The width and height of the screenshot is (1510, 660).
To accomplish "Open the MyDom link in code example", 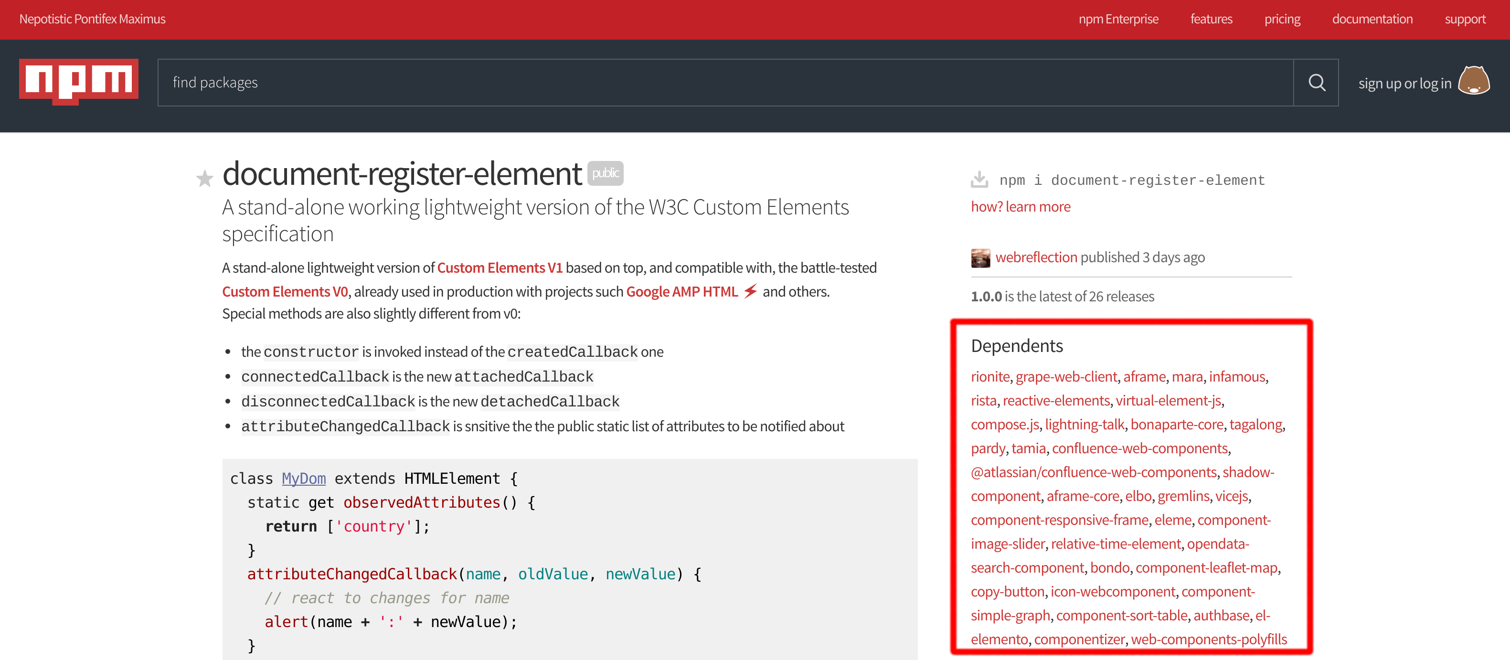I will point(304,479).
